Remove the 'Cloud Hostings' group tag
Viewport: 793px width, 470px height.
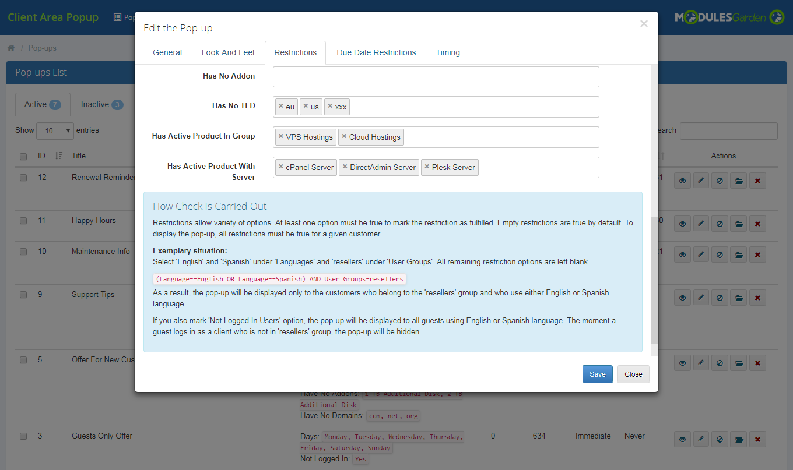344,137
